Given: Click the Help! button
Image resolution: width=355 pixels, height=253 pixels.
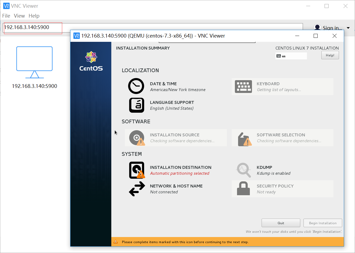Looking at the screenshot, I should [x=330, y=55].
